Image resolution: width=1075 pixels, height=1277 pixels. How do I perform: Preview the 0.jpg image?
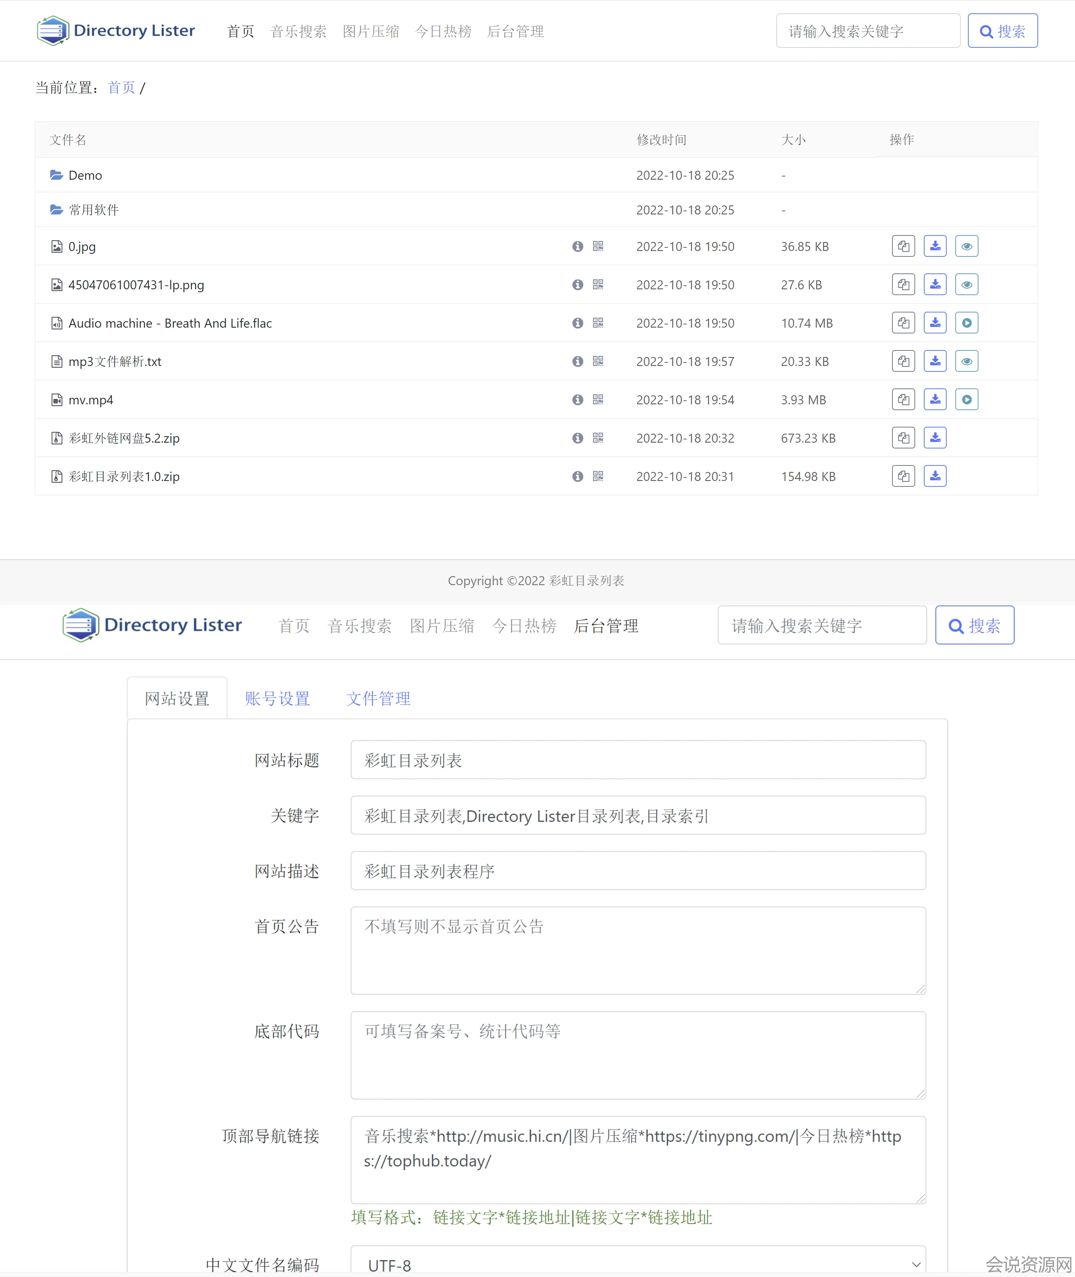pyautogui.click(x=967, y=246)
